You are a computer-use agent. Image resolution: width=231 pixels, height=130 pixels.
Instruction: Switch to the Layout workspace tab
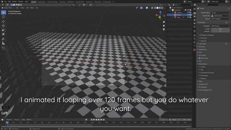point(34,2)
